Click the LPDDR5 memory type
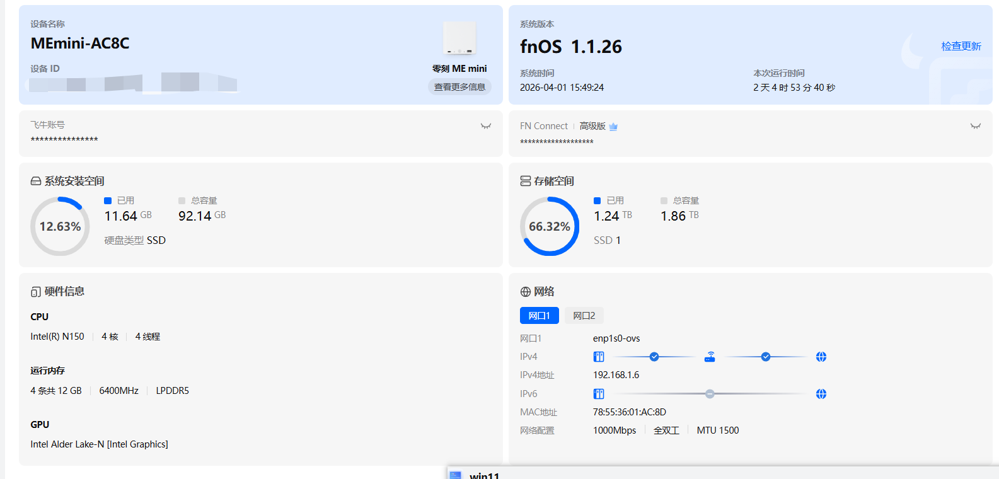The width and height of the screenshot is (999, 479). [x=173, y=391]
